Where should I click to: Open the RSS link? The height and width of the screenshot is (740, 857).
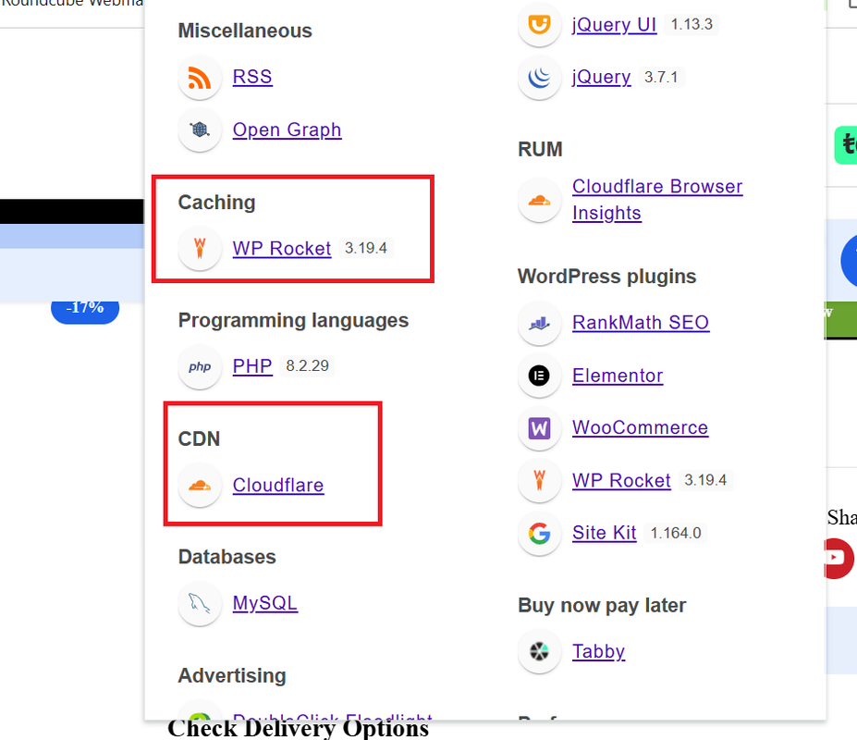pos(252,77)
